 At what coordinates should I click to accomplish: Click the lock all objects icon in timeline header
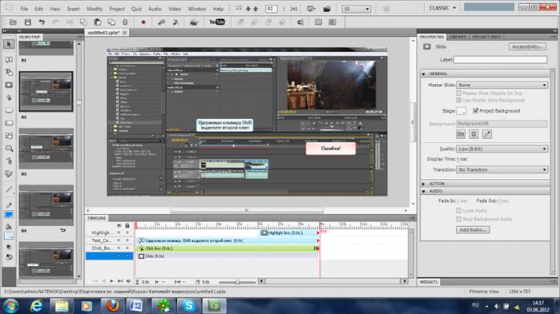127,225
